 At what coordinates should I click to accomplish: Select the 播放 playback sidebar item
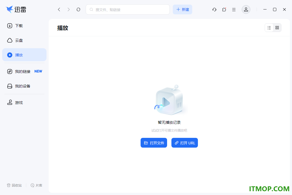[x=24, y=55]
